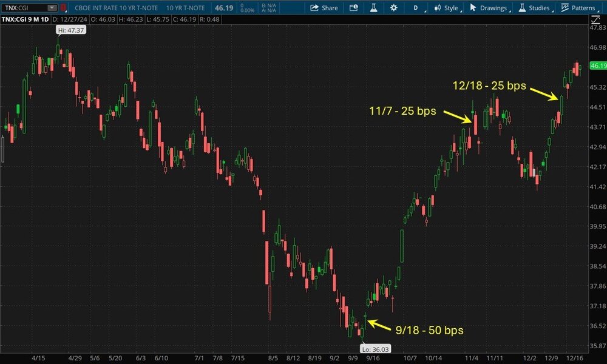
Task: Click the red clipboard icon beside the symbol box
Action: pyautogui.click(x=63, y=8)
